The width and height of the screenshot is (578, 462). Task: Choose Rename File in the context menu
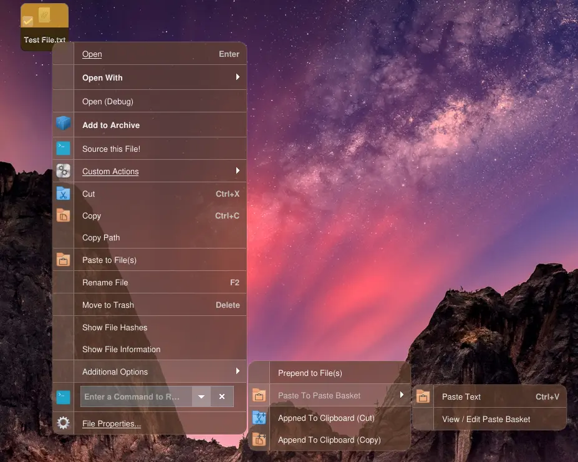105,282
